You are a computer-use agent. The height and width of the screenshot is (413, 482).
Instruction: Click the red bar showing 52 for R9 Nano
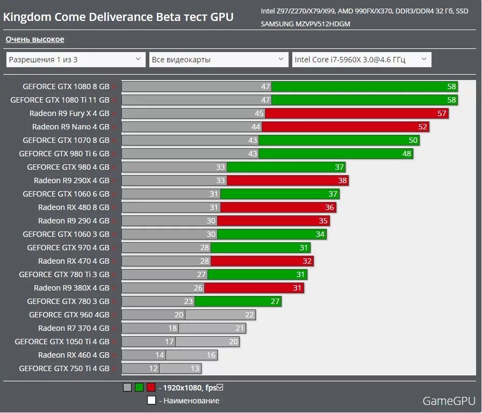tap(345, 127)
